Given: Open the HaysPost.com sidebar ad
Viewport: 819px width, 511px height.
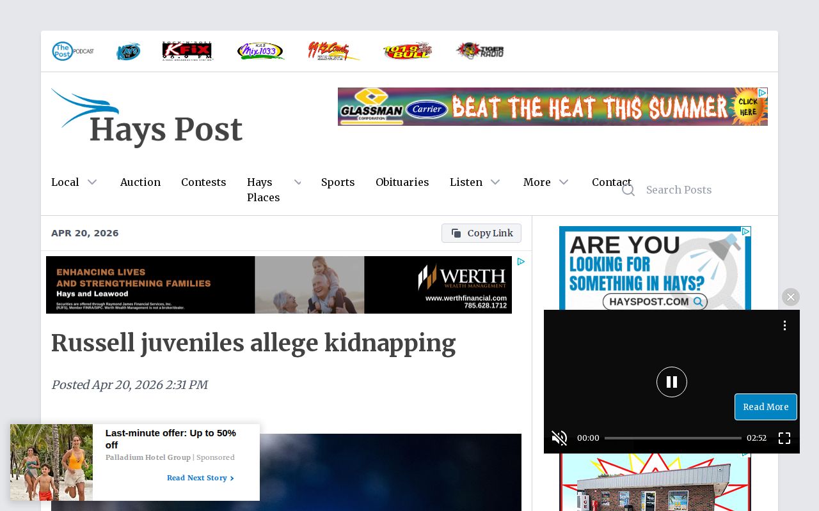Looking at the screenshot, I should 655,268.
